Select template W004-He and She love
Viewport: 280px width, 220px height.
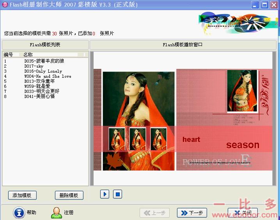pyautogui.click(x=48, y=76)
